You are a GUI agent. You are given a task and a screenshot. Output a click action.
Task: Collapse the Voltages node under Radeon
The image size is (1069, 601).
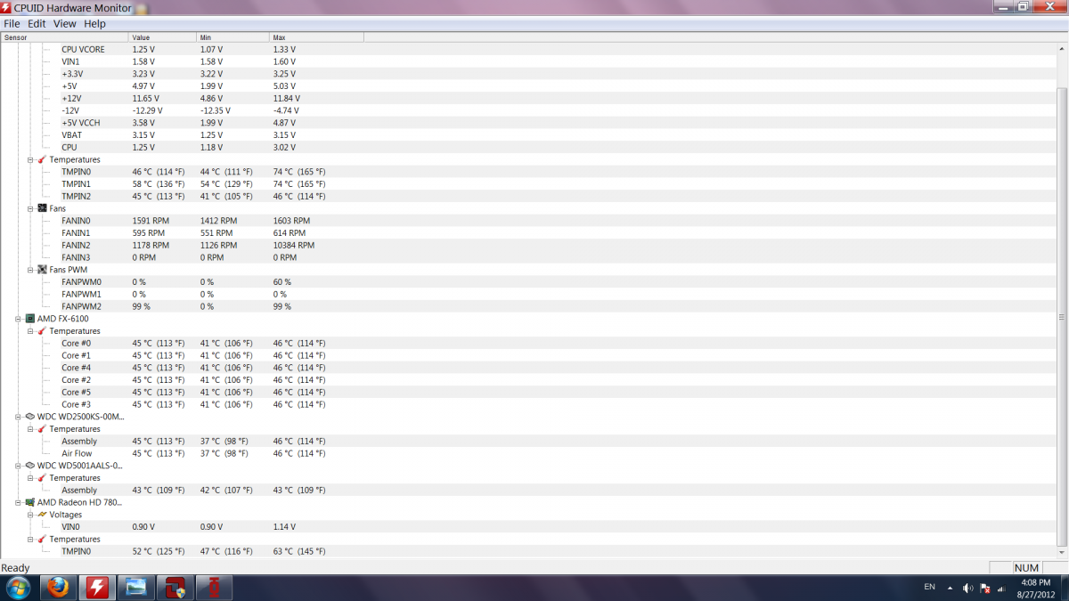[29, 515]
